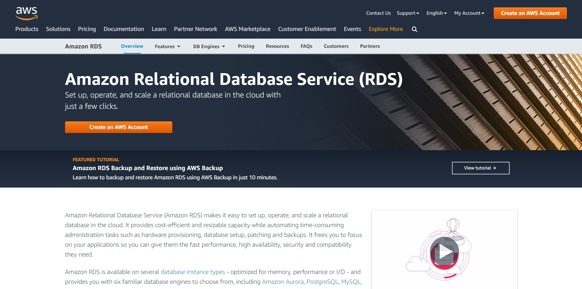This screenshot has height=289, width=582.
Task: Open the Learn menu item
Action: tap(159, 29)
